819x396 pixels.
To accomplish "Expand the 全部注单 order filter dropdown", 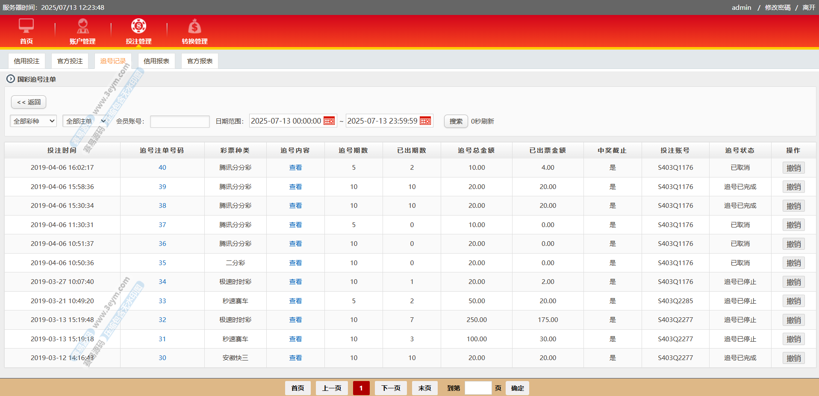I will [x=85, y=121].
